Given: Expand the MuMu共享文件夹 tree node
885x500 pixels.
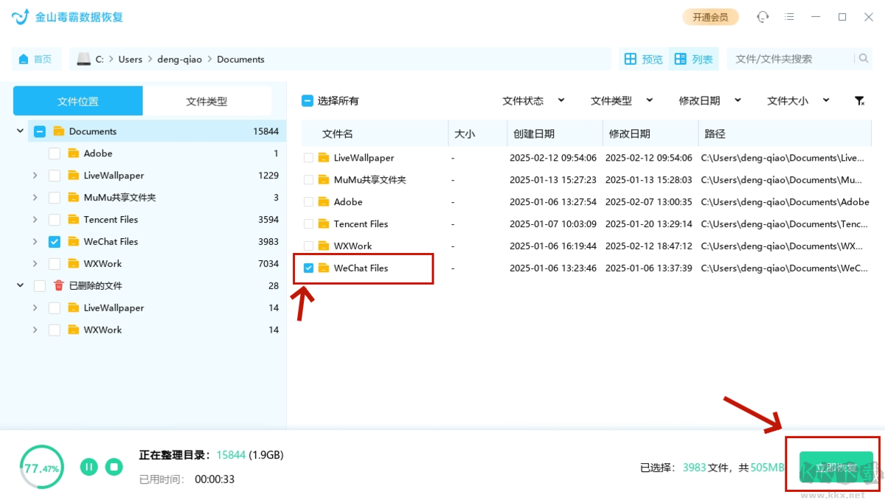Looking at the screenshot, I should 35,198.
